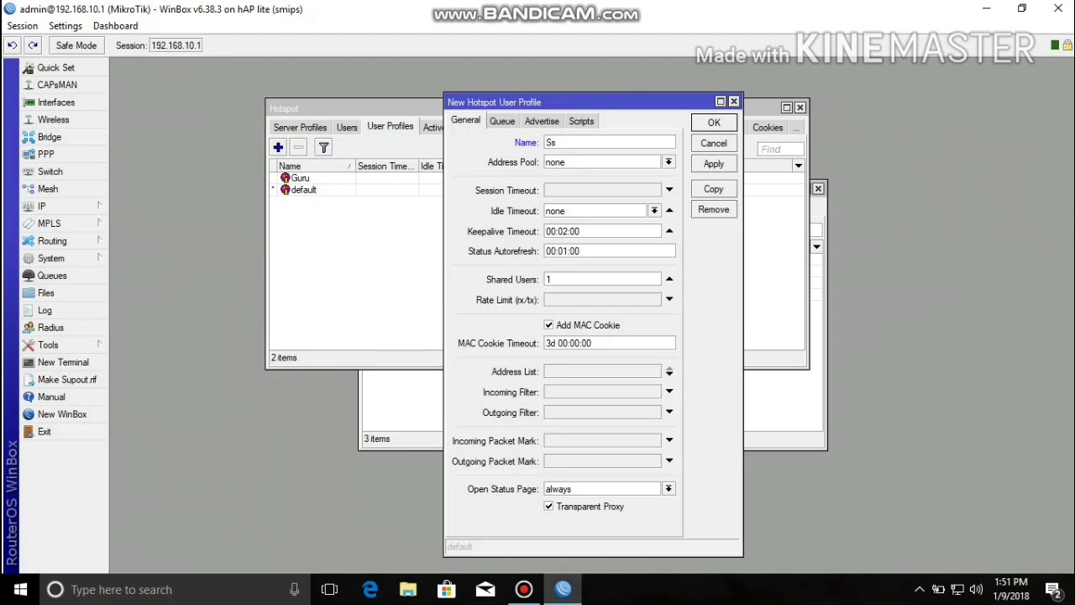1075x605 pixels.
Task: Open Idle Timeout dropdown
Action: pos(654,211)
